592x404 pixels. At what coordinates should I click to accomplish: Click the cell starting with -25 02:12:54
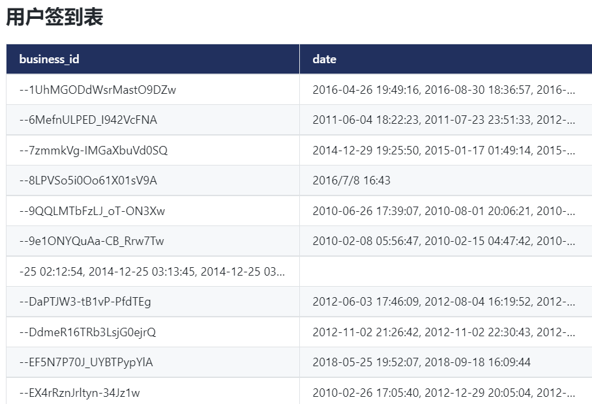click(x=152, y=272)
